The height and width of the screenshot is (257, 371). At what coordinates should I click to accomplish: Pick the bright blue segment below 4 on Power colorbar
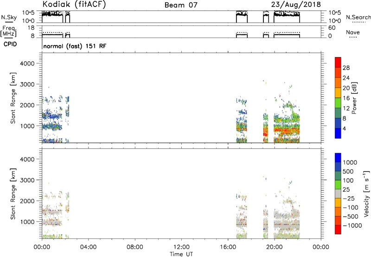[x=338, y=134]
